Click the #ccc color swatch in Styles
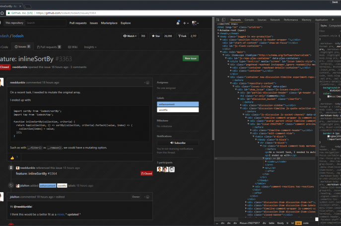341x226 pixels. (x=329, y=96)
